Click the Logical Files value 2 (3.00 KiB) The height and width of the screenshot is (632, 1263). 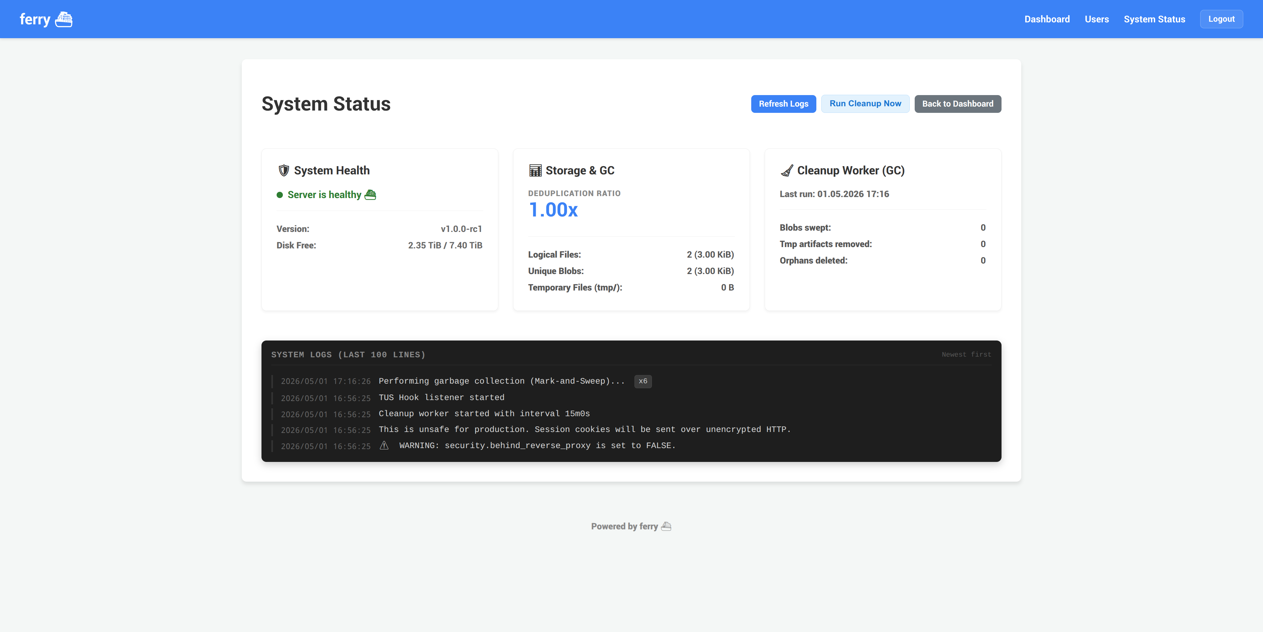(710, 255)
